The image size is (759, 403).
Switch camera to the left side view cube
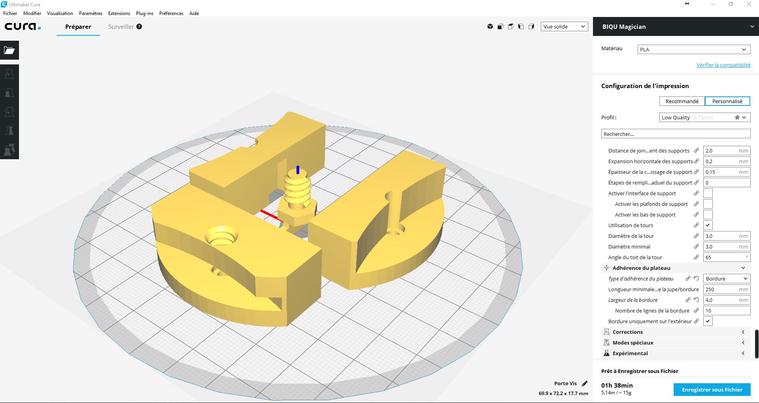click(x=521, y=26)
